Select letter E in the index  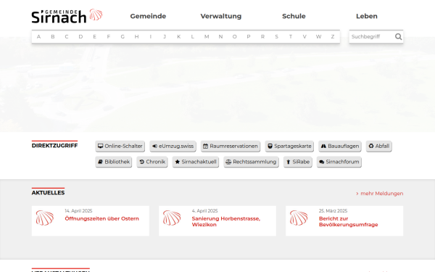[x=94, y=37]
